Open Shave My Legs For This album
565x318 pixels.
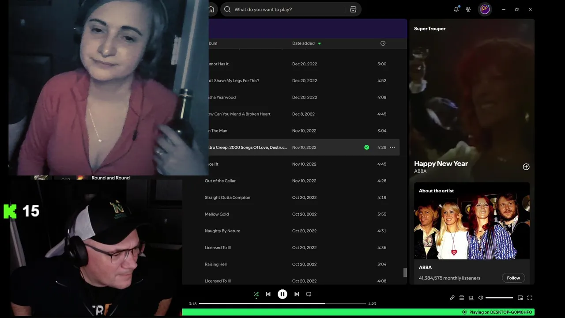(234, 81)
